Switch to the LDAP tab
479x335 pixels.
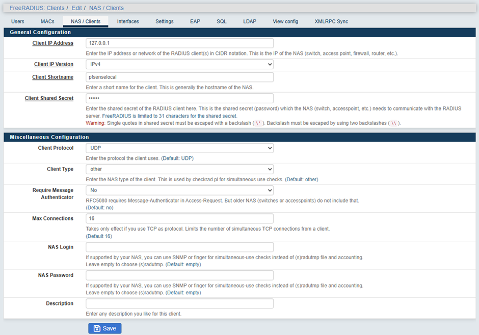pyautogui.click(x=250, y=21)
